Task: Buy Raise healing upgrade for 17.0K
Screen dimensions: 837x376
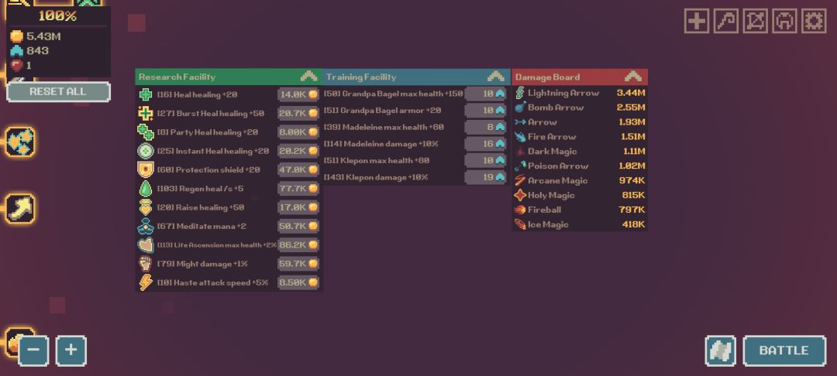Action: 298,207
